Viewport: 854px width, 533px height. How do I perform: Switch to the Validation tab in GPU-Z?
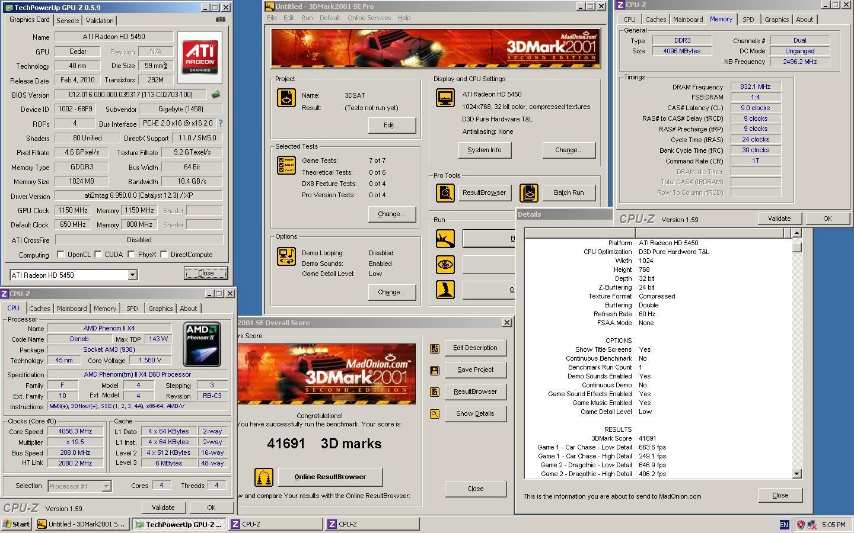point(100,20)
